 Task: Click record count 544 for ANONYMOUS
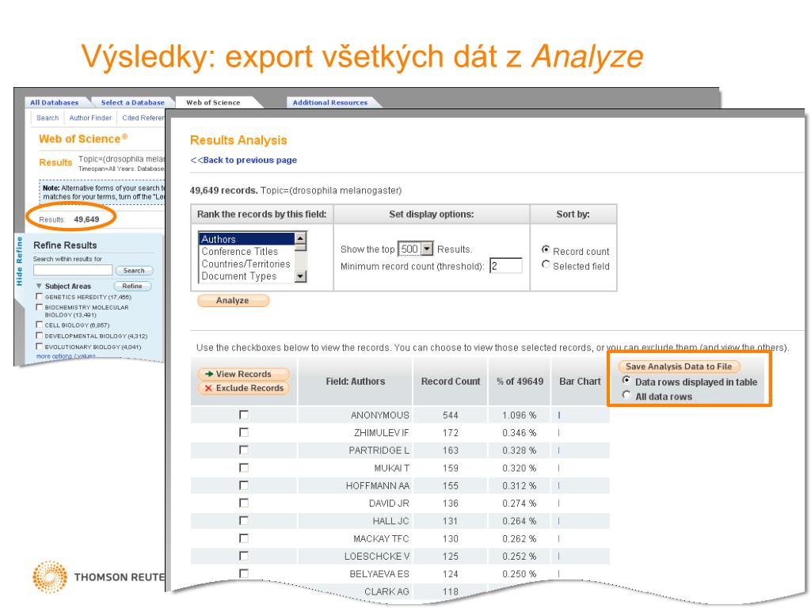450,415
